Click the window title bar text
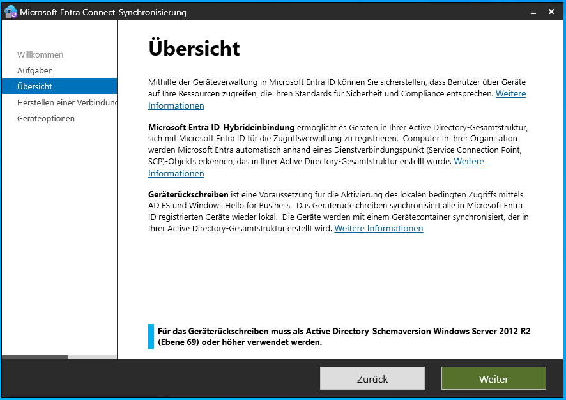 point(103,12)
